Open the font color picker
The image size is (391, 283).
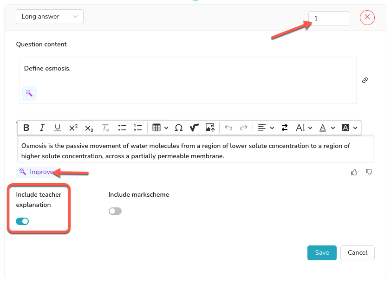[326, 128]
